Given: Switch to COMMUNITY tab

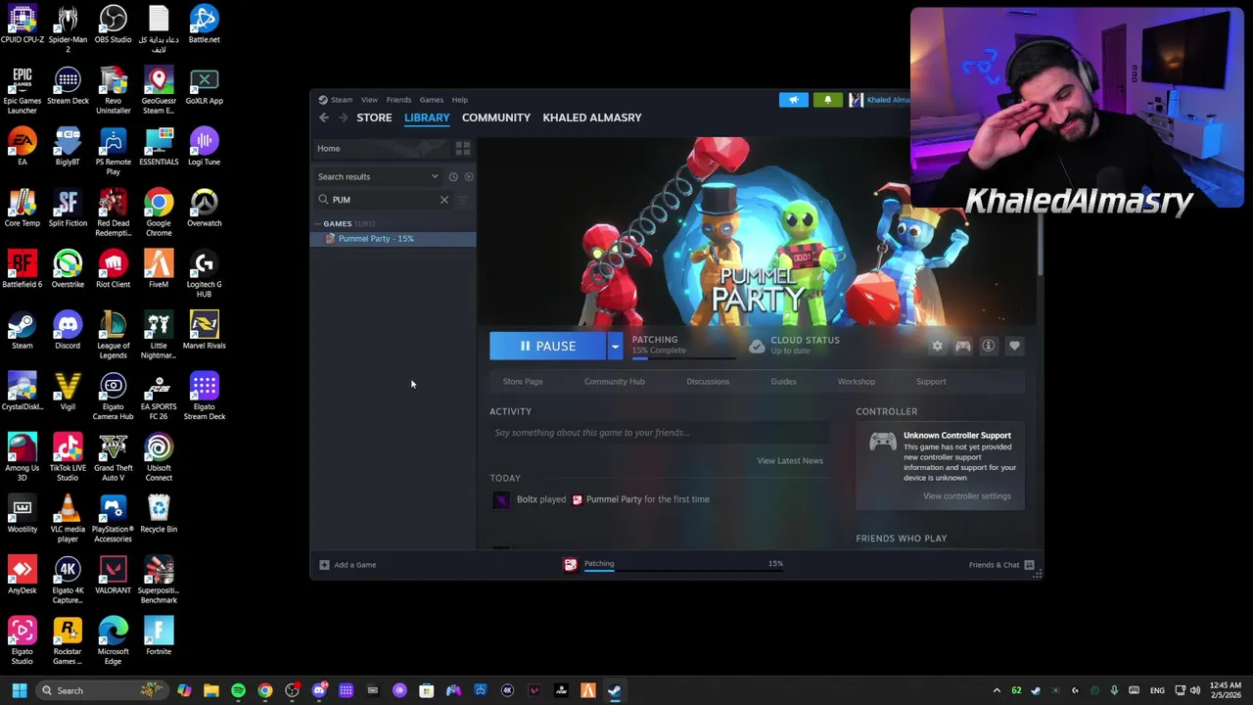Looking at the screenshot, I should 496,117.
